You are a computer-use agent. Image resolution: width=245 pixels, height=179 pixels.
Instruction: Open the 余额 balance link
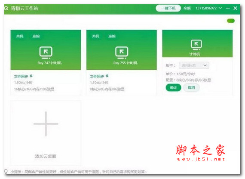(x=187, y=8)
